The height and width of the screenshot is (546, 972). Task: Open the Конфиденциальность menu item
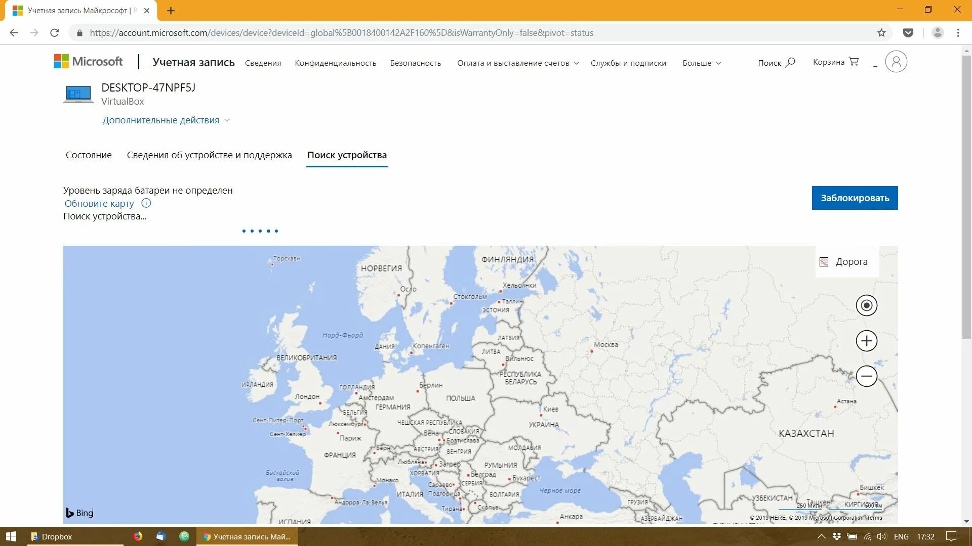335,63
